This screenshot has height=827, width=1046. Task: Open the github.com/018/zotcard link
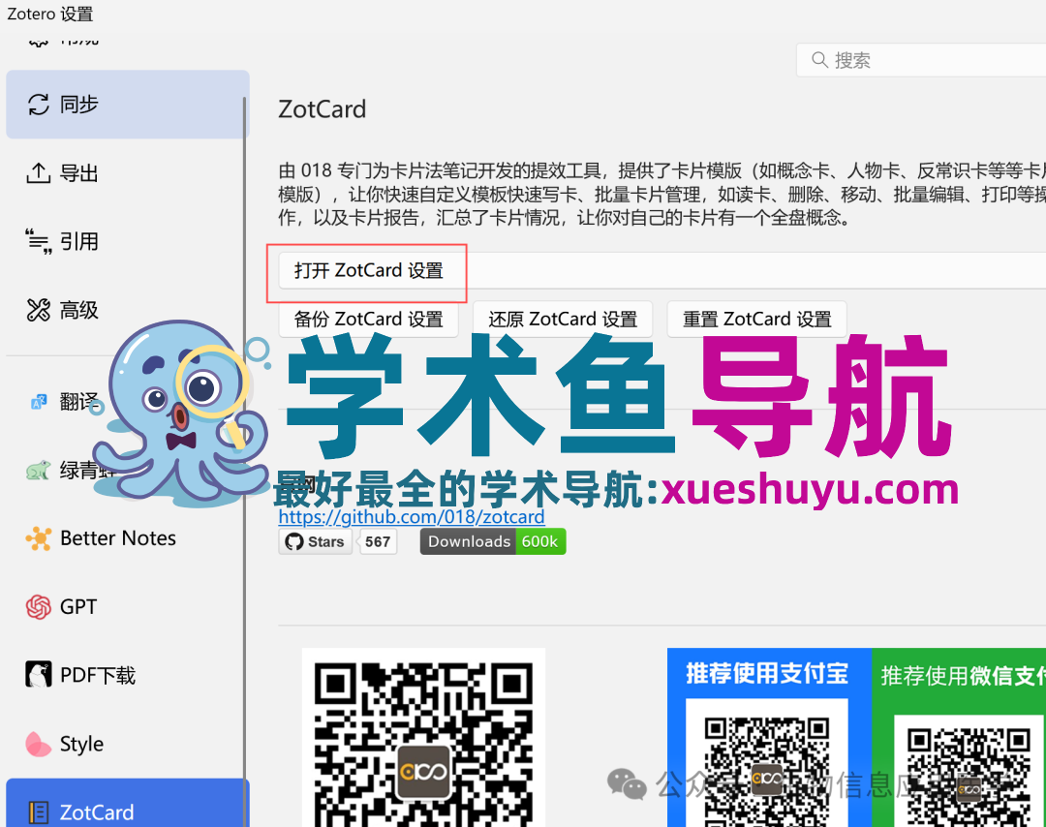pyautogui.click(x=412, y=517)
